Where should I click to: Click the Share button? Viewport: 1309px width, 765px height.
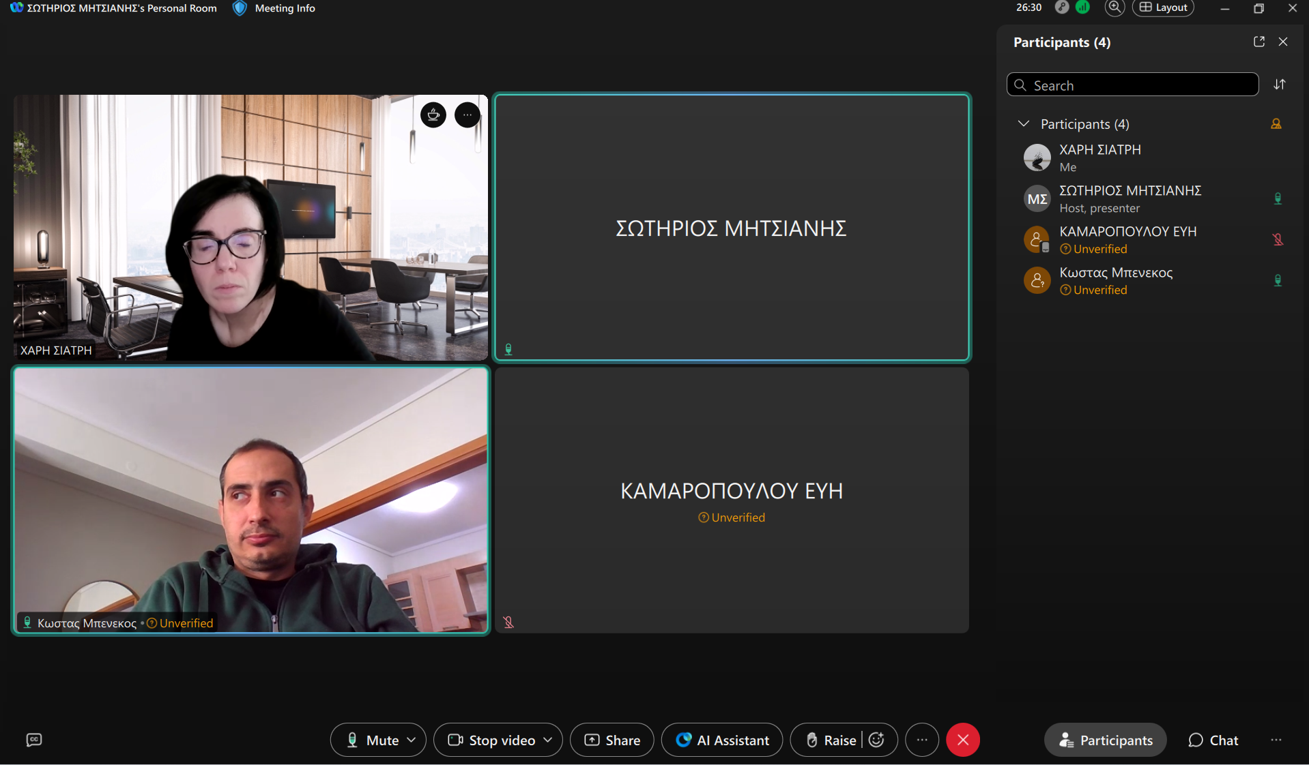(612, 740)
